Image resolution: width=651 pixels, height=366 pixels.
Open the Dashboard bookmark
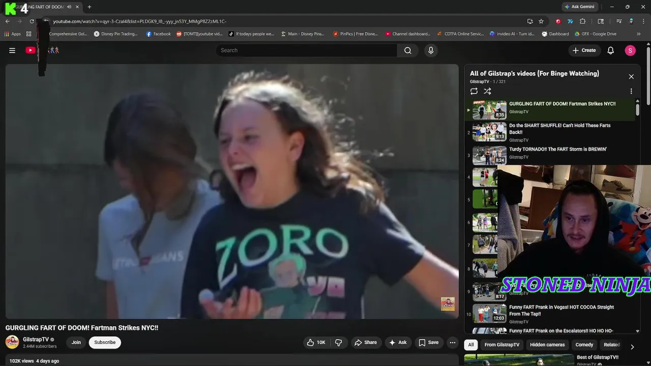555,34
